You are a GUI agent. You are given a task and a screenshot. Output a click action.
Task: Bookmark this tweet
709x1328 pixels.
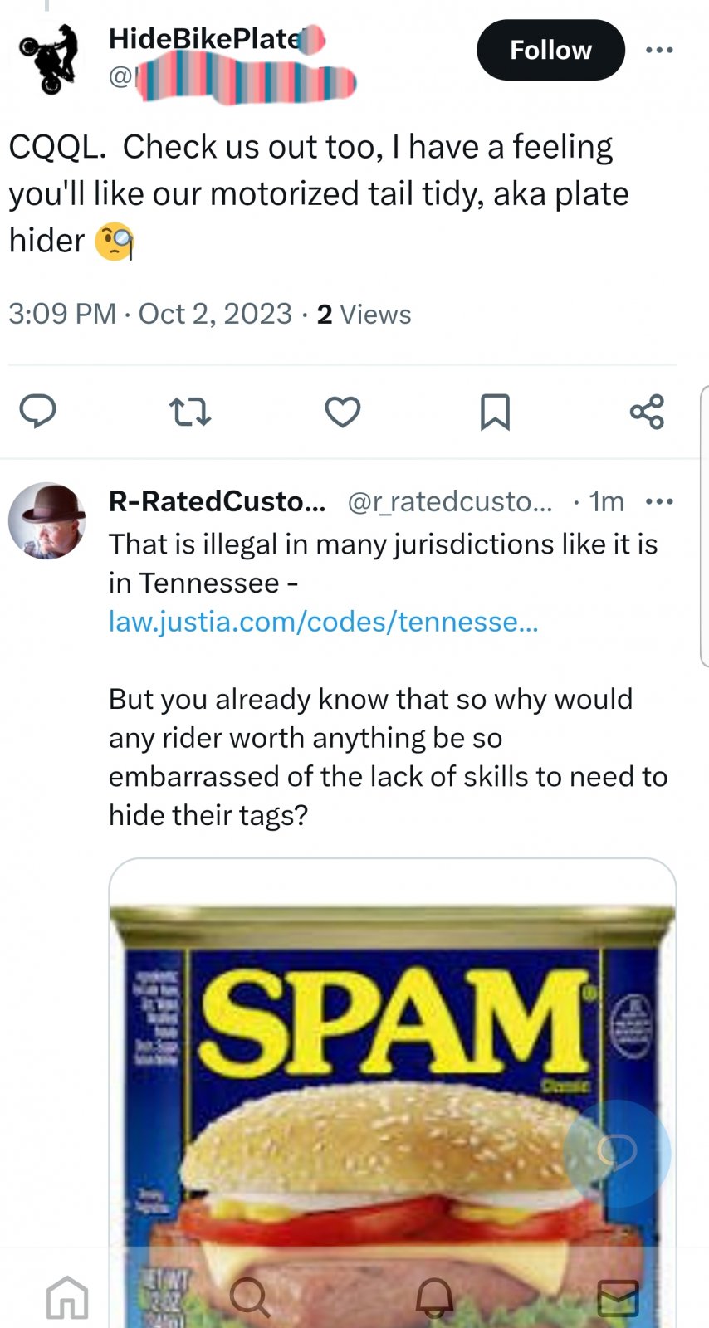[495, 412]
